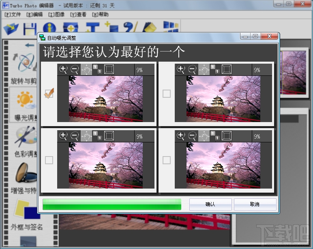This screenshot has height=249, width=313.
Task: Click the 1:1 actual size icon in top-left preview
Action: tap(97, 69)
